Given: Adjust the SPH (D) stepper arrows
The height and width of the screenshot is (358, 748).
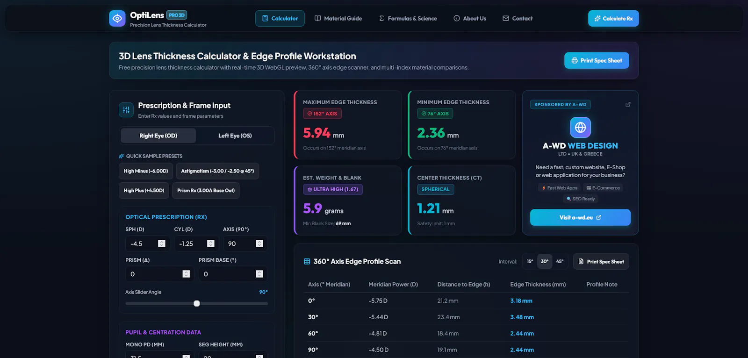Looking at the screenshot, I should click(x=162, y=243).
